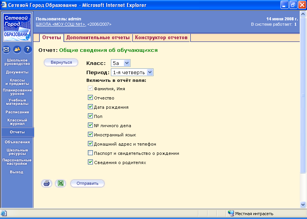Open Школьные ресурсы sidebar menu

click(17, 152)
